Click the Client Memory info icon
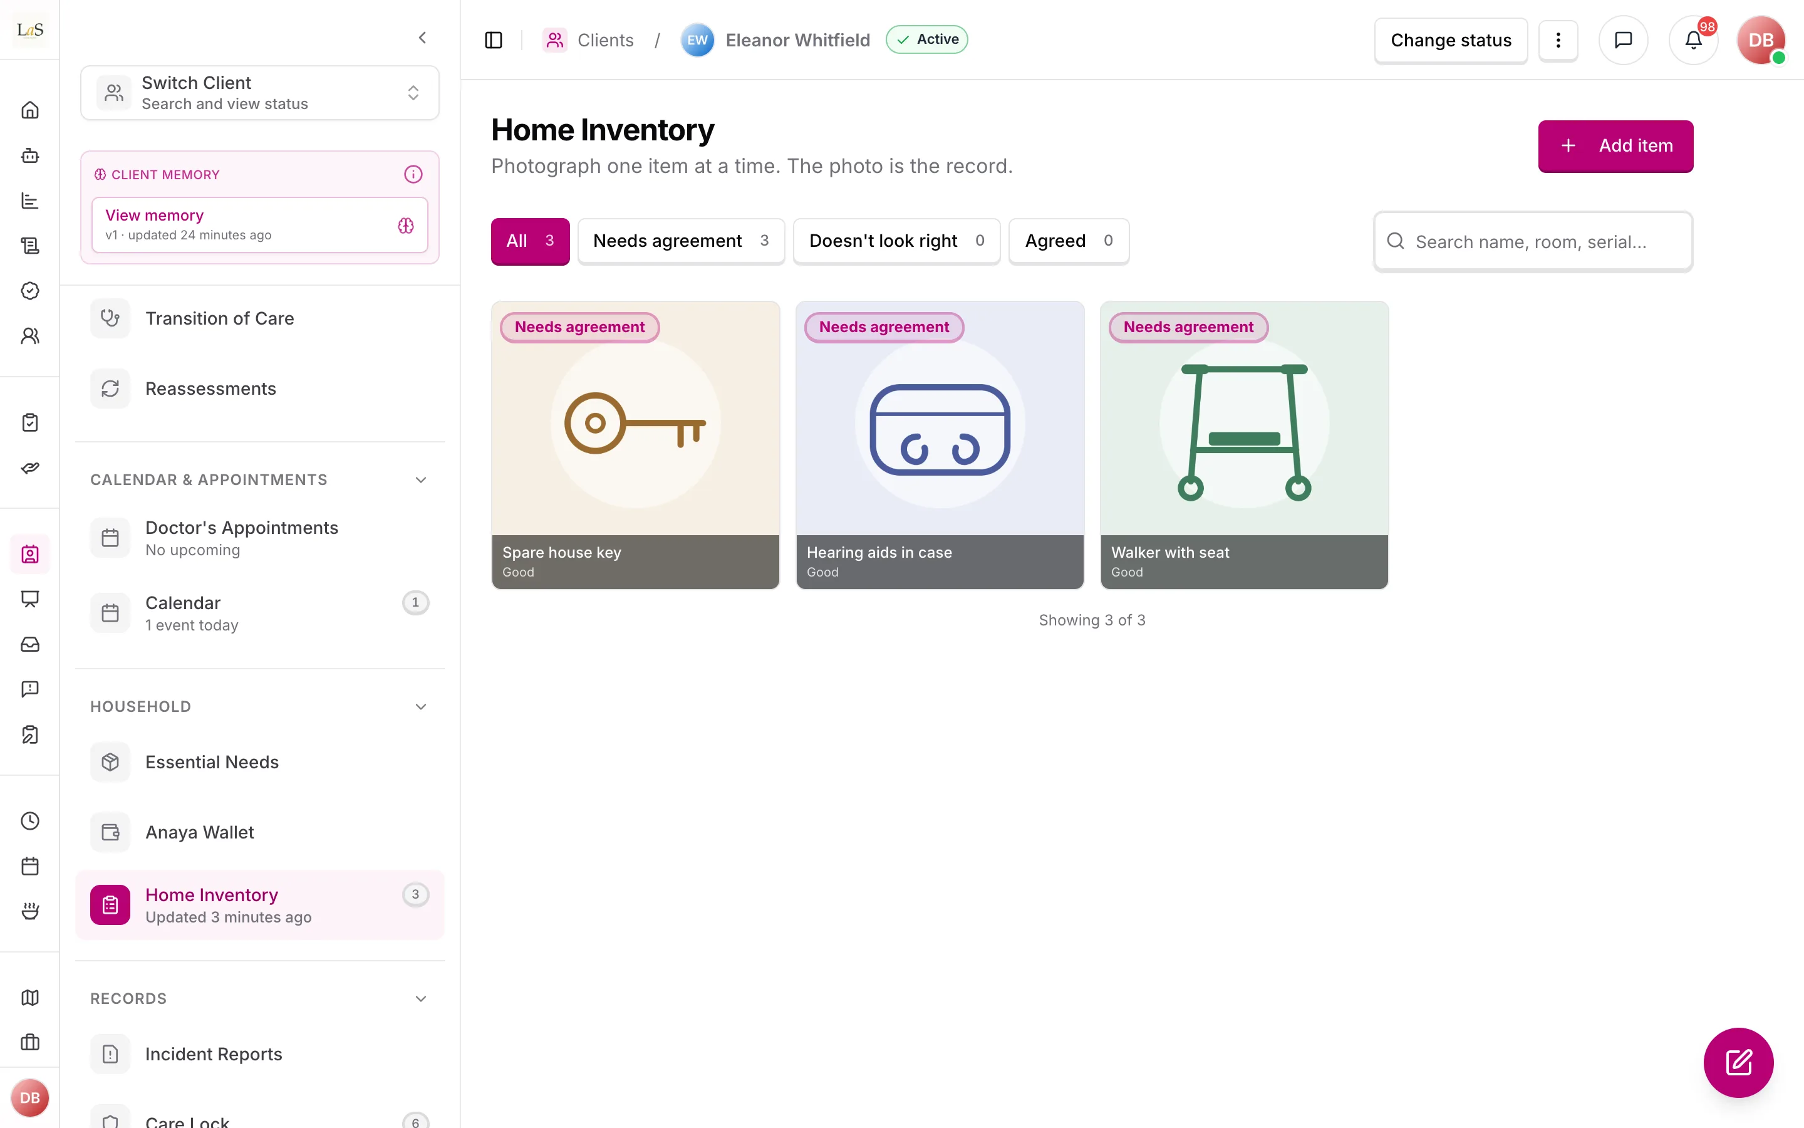The height and width of the screenshot is (1128, 1804). coord(413,175)
